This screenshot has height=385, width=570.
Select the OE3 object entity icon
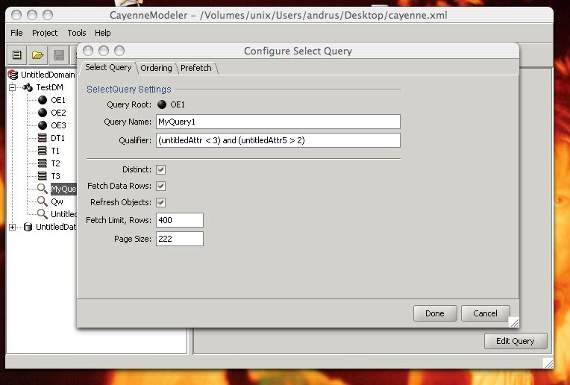[x=43, y=125]
